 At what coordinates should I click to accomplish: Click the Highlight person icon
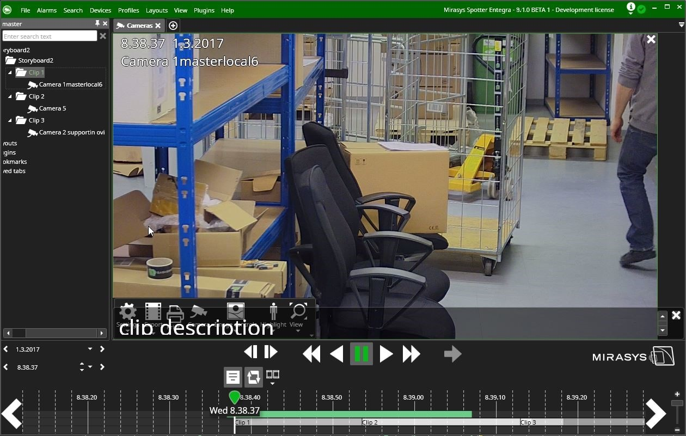point(273,312)
